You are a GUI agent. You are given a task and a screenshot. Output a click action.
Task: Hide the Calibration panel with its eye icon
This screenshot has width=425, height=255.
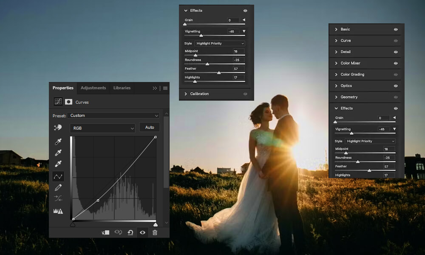tap(246, 94)
